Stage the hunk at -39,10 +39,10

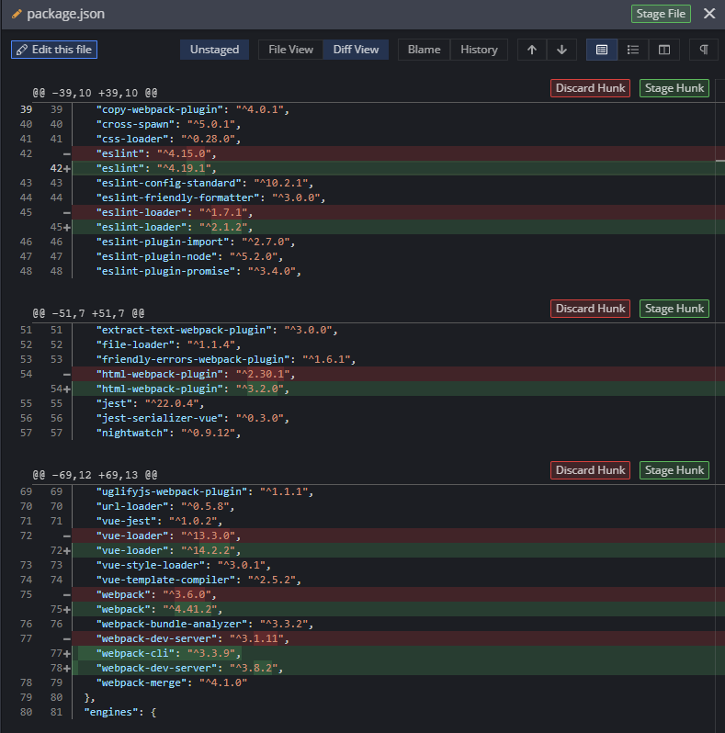point(674,88)
